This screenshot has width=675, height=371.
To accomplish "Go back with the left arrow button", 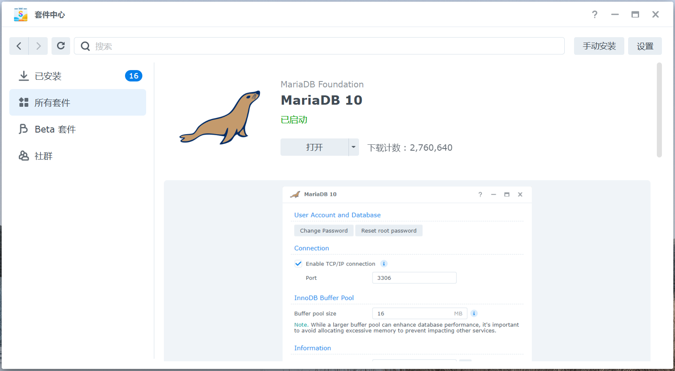I will pos(19,46).
